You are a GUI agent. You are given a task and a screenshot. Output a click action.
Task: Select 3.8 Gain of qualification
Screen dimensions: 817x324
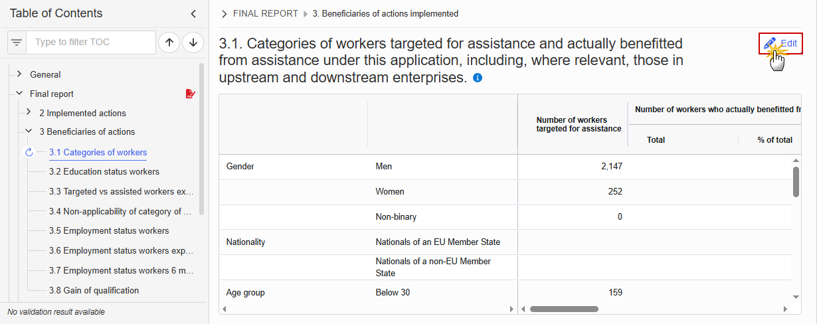pyautogui.click(x=94, y=290)
